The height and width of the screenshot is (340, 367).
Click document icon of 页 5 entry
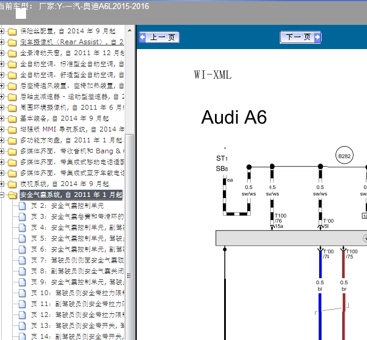[22, 239]
